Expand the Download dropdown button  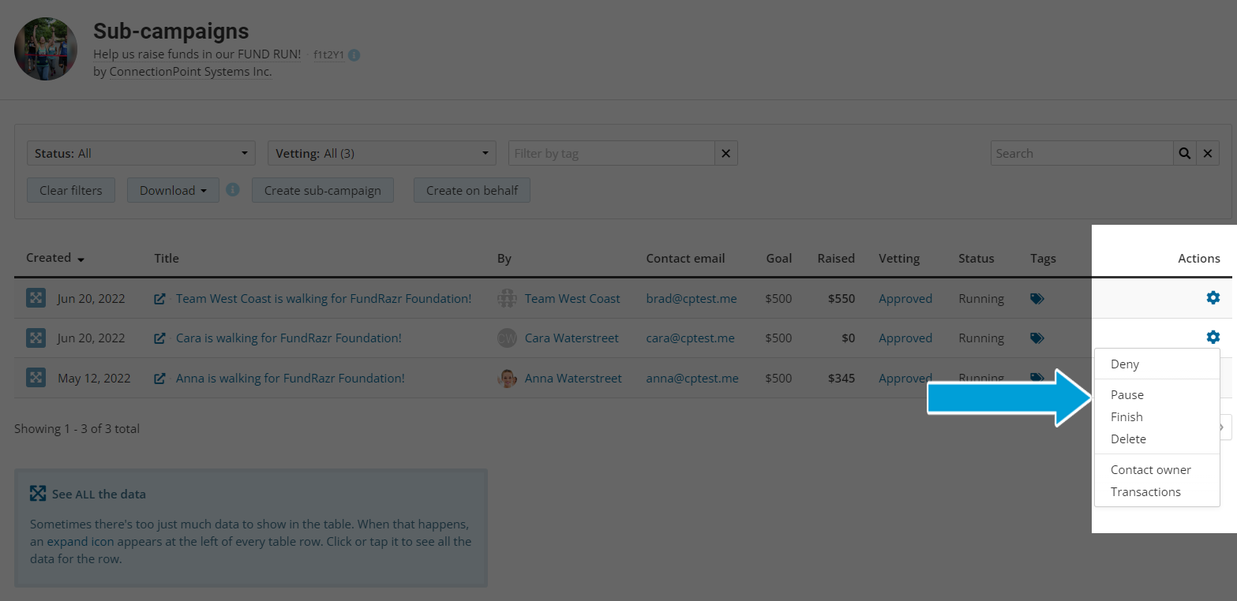click(x=173, y=190)
